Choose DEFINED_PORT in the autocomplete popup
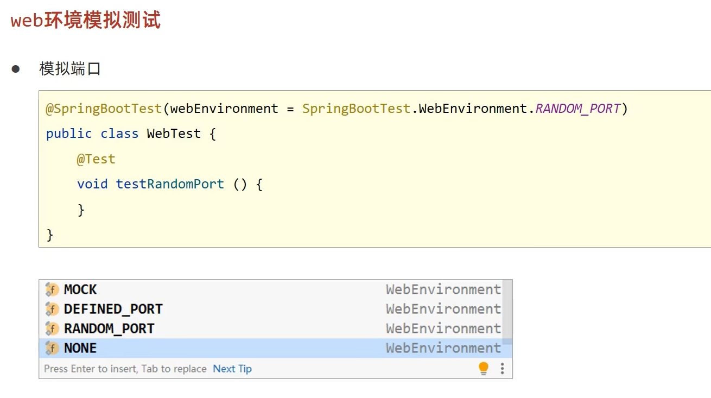The width and height of the screenshot is (711, 398). [113, 309]
